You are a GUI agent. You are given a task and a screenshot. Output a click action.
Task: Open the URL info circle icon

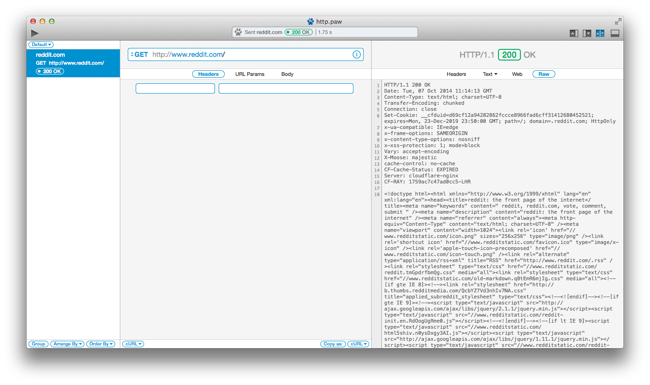[357, 54]
